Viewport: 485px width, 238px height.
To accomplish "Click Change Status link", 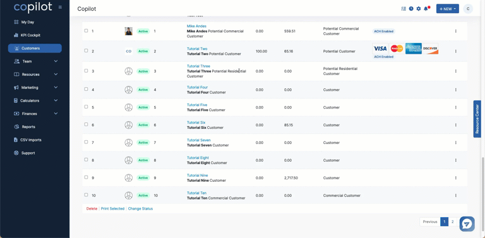I will 140,208.
